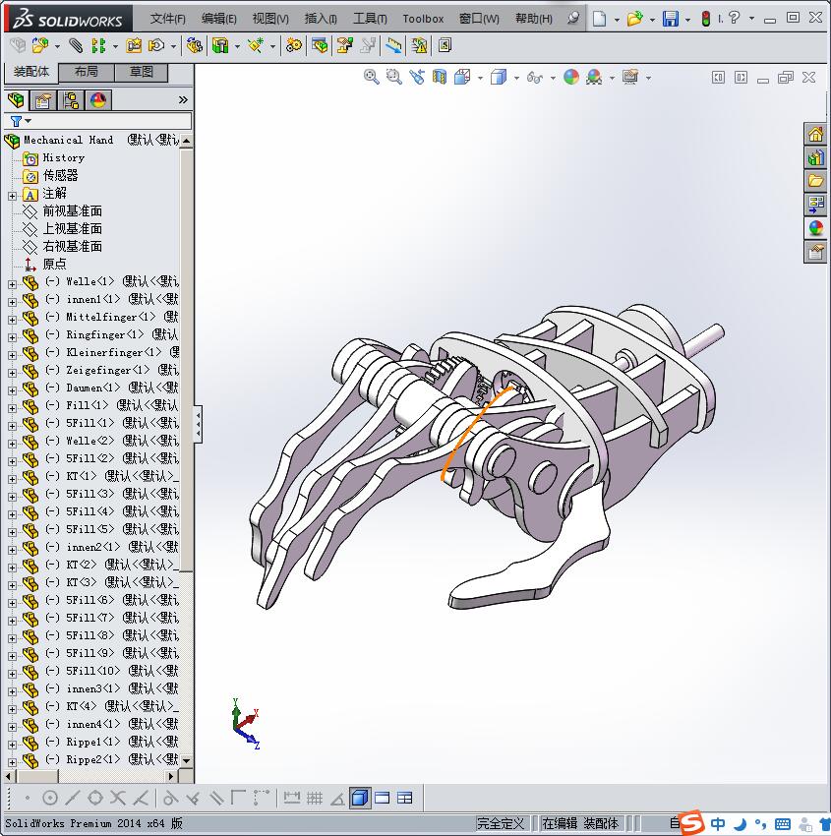Image resolution: width=831 pixels, height=836 pixels.
Task: Toggle the rebuild traffic light icon
Action: [705, 19]
